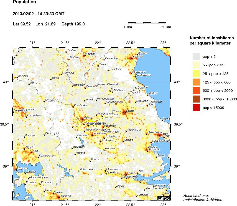Click the EMSC logo on the map
This screenshot has width=237, height=206.
tap(164, 198)
